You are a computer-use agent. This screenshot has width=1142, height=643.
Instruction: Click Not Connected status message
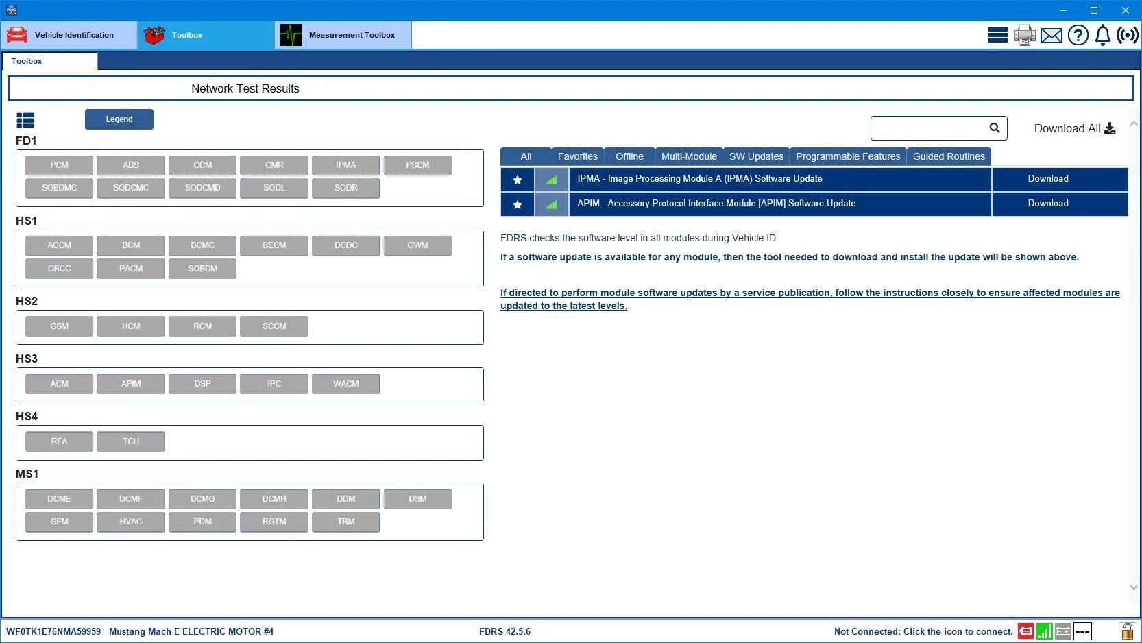(923, 631)
